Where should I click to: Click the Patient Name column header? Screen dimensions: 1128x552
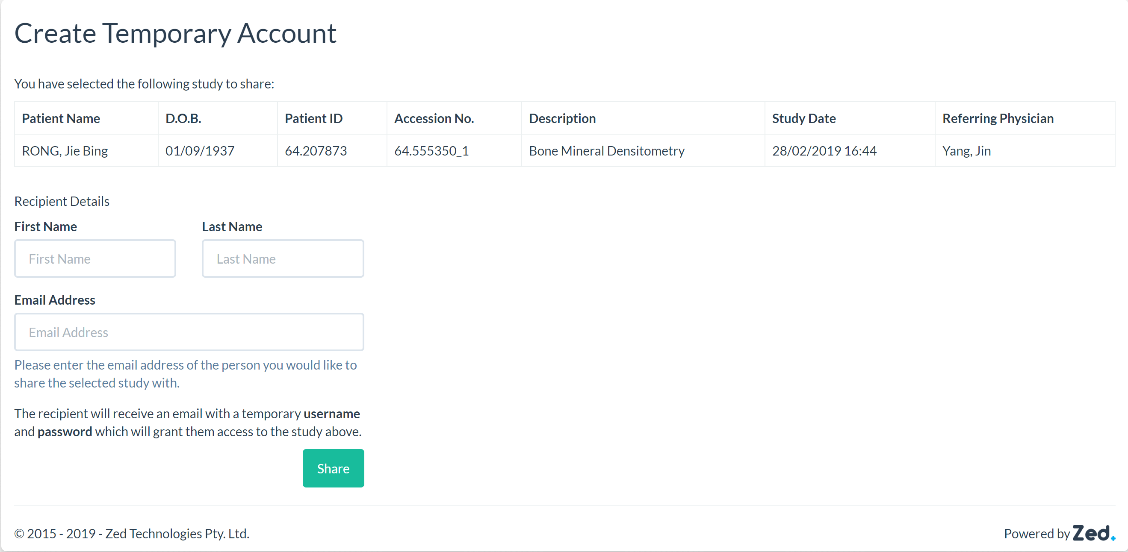61,118
